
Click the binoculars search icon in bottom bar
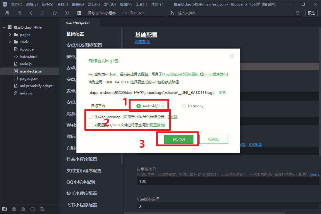click(14, 209)
